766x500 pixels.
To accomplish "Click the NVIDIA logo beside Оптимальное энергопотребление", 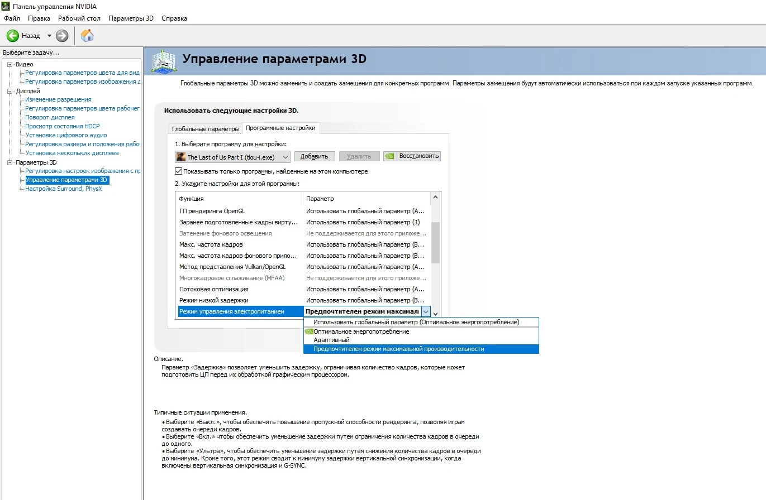I will (x=308, y=331).
